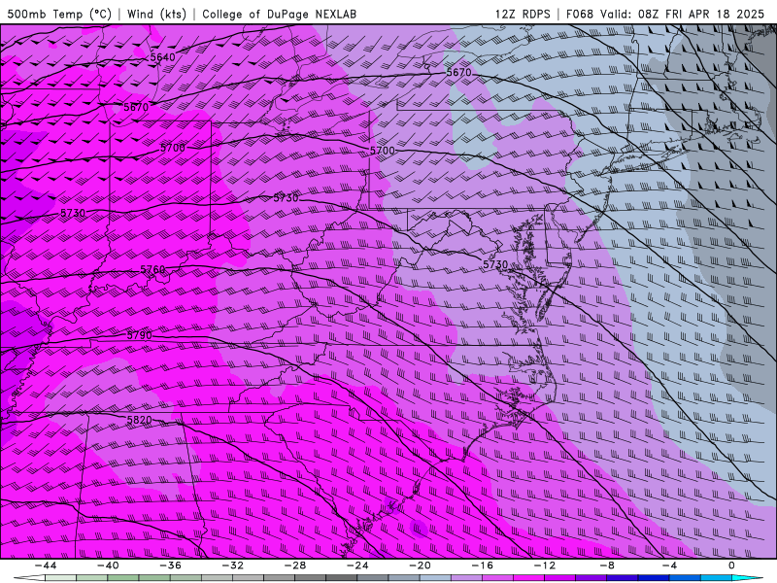Viewport: 777px width, 583px height.
Task: Click the -24 value on temperature scale
Action: tap(357, 566)
